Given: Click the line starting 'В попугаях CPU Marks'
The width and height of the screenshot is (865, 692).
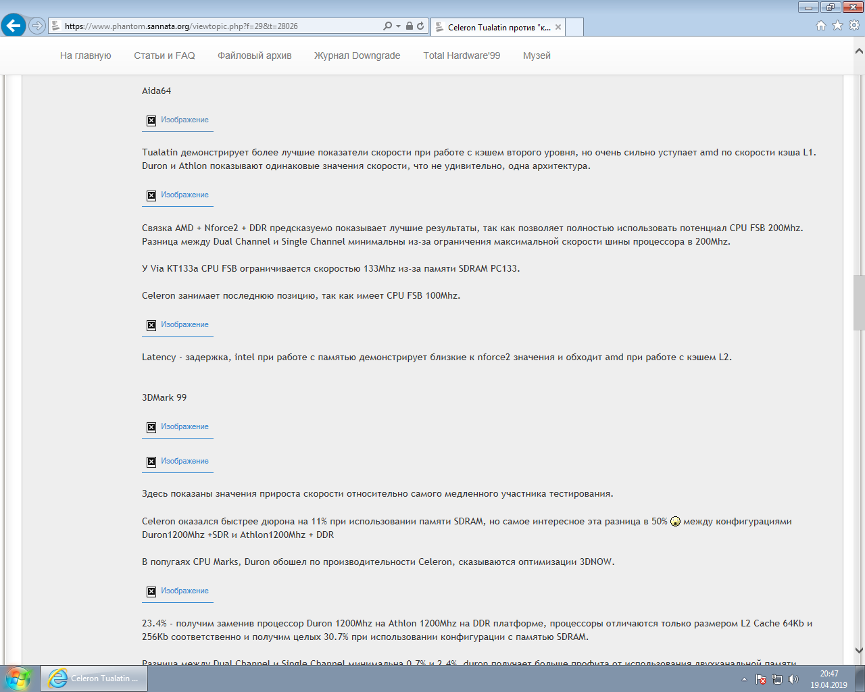Looking at the screenshot, I should click(x=378, y=562).
